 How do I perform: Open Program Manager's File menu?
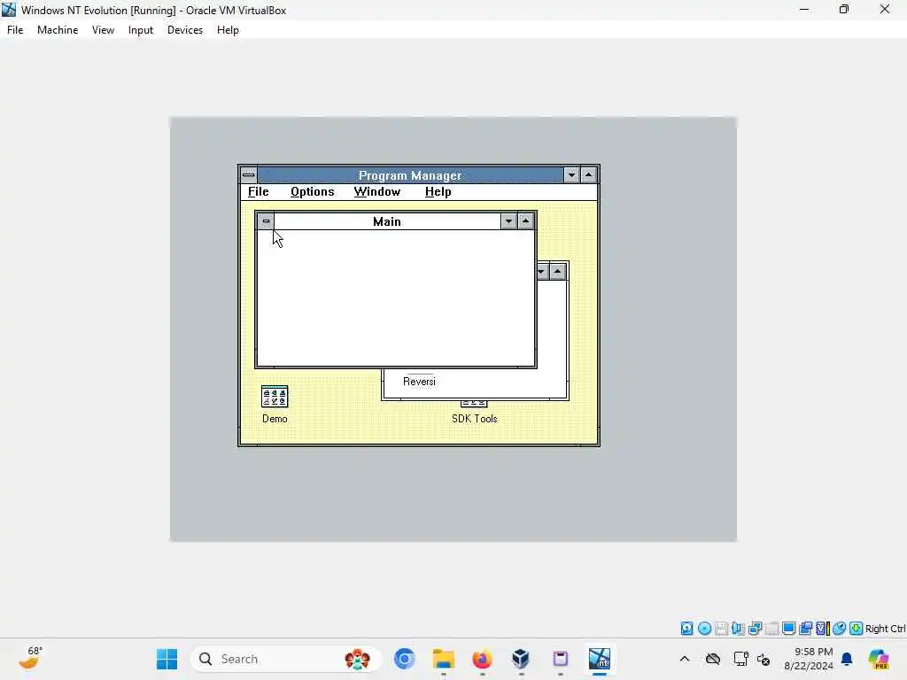click(x=259, y=192)
